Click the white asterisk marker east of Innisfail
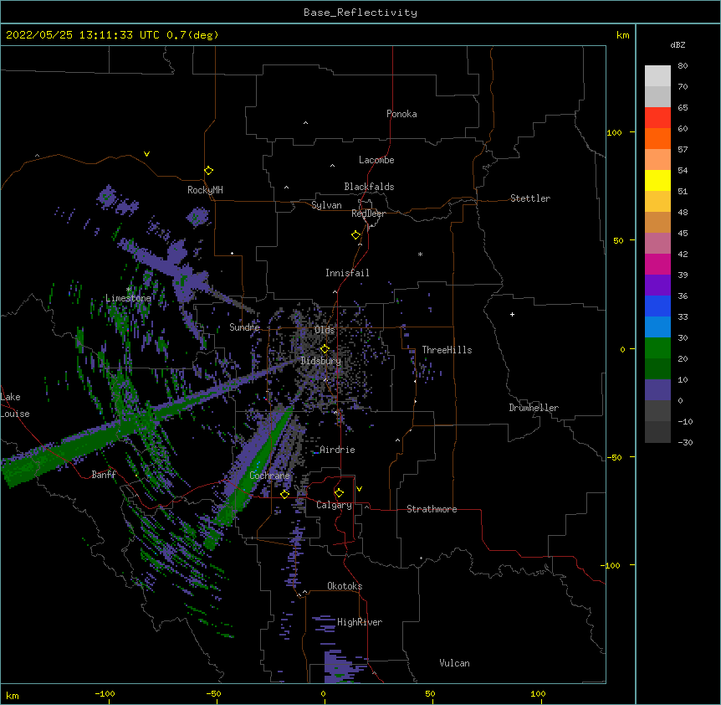 click(420, 255)
